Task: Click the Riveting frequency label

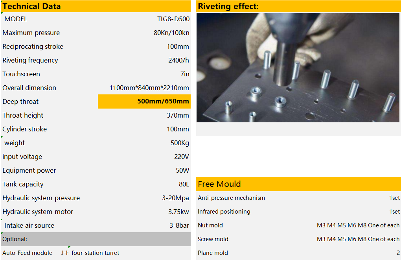Action: [30, 60]
